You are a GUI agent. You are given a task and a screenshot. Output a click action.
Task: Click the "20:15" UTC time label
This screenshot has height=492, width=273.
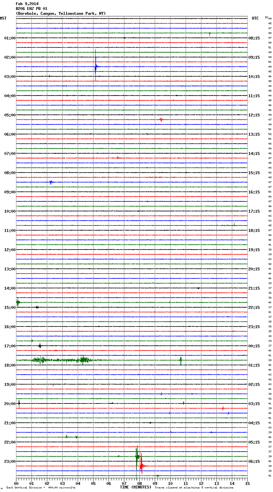click(x=254, y=269)
